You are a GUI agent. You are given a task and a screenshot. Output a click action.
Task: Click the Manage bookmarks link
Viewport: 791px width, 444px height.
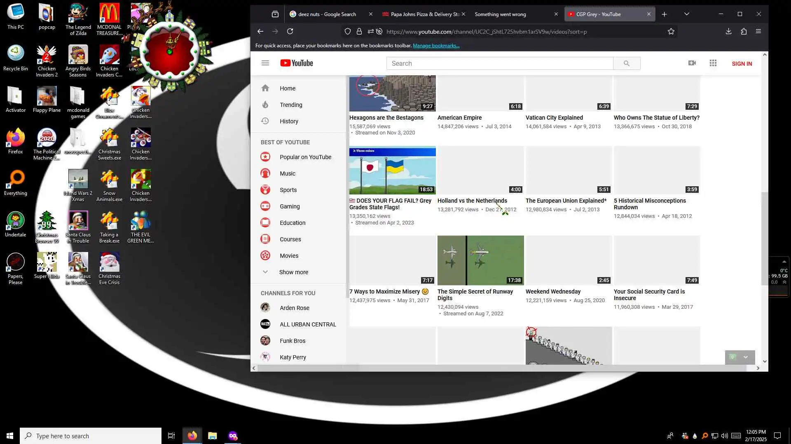[436, 46]
